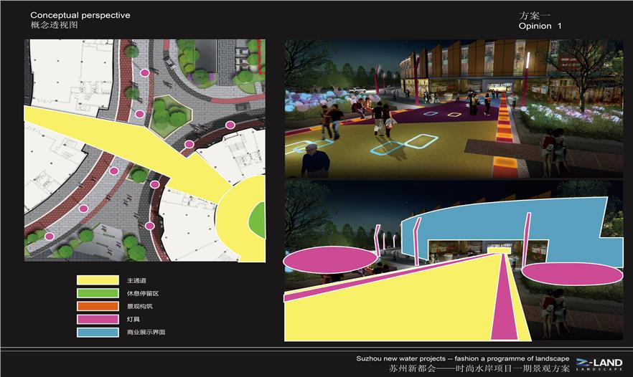Pick the orange 景观构筑 legend swatch

(98, 306)
